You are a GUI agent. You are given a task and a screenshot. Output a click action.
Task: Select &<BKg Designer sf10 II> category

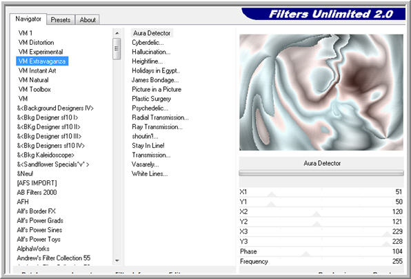[48, 127]
